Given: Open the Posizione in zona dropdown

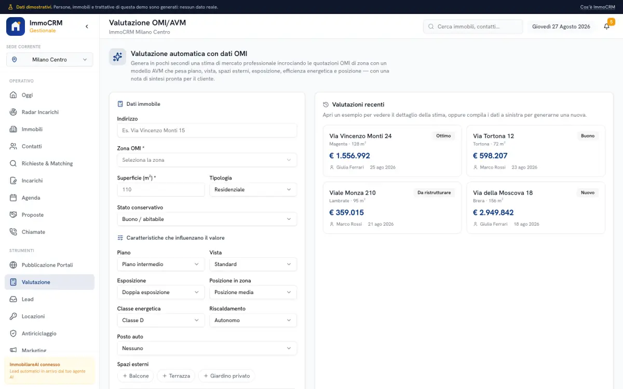Looking at the screenshot, I should [253, 293].
